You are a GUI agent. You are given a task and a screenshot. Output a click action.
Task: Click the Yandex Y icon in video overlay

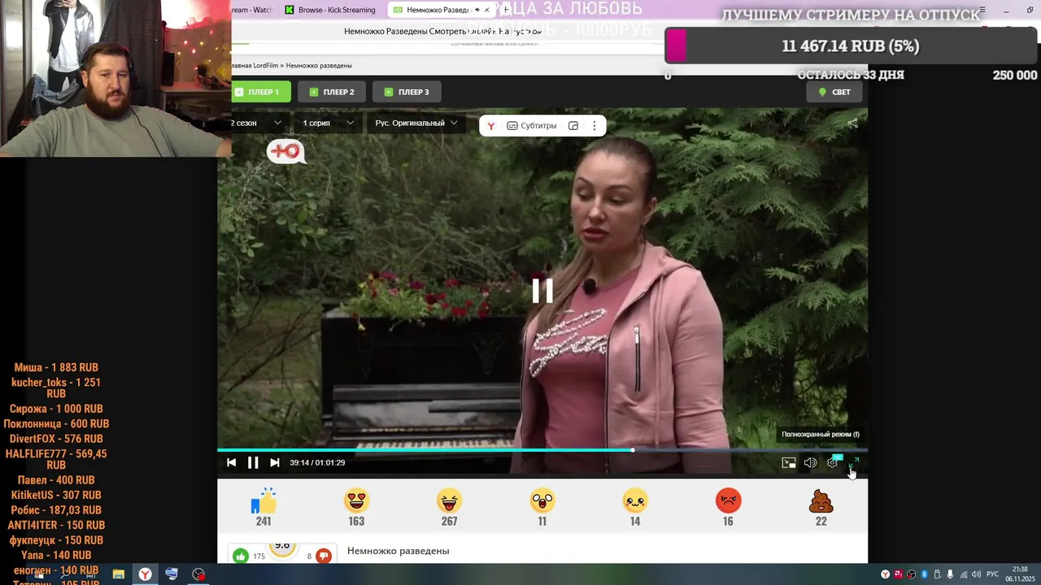pos(491,126)
